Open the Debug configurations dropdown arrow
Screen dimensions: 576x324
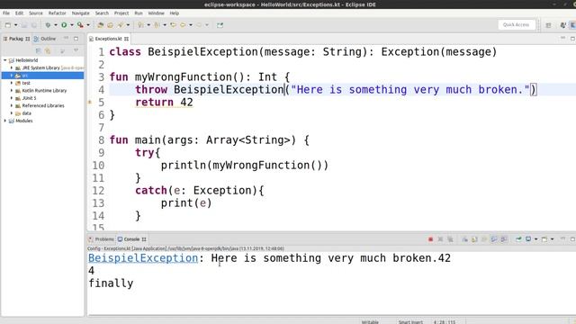point(56,25)
